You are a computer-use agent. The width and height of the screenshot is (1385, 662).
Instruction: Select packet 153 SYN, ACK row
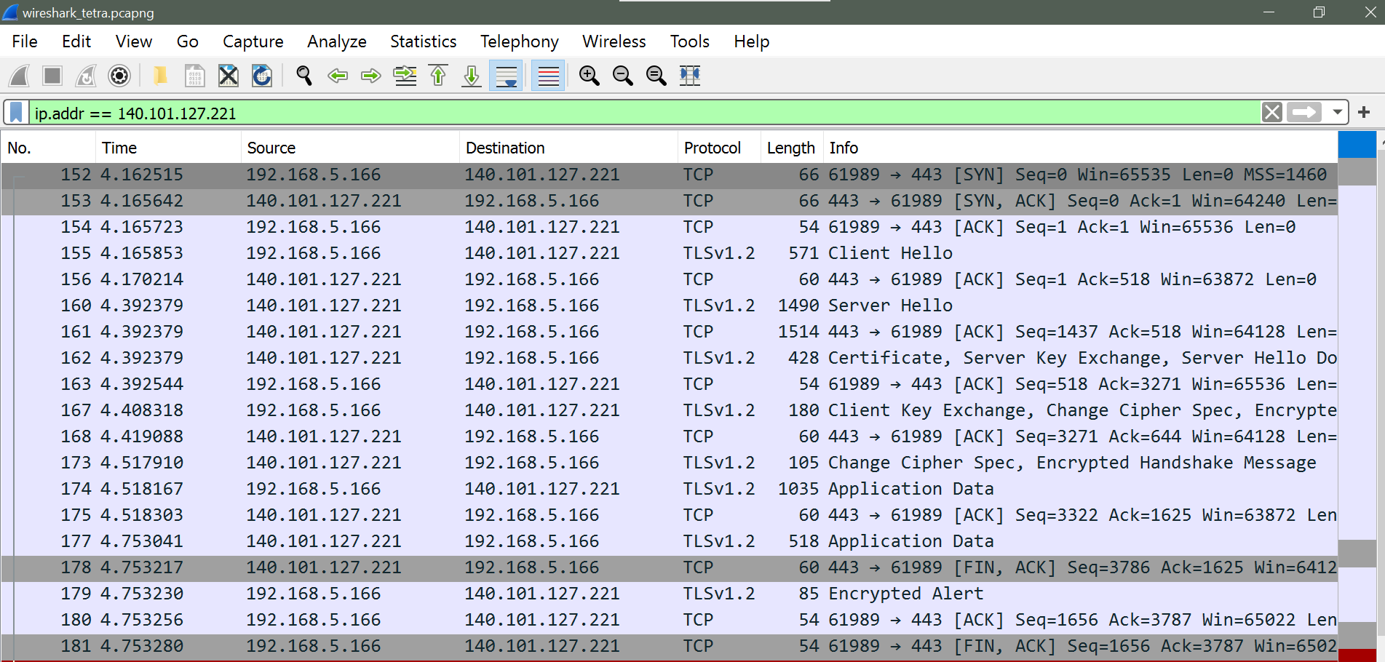670,201
